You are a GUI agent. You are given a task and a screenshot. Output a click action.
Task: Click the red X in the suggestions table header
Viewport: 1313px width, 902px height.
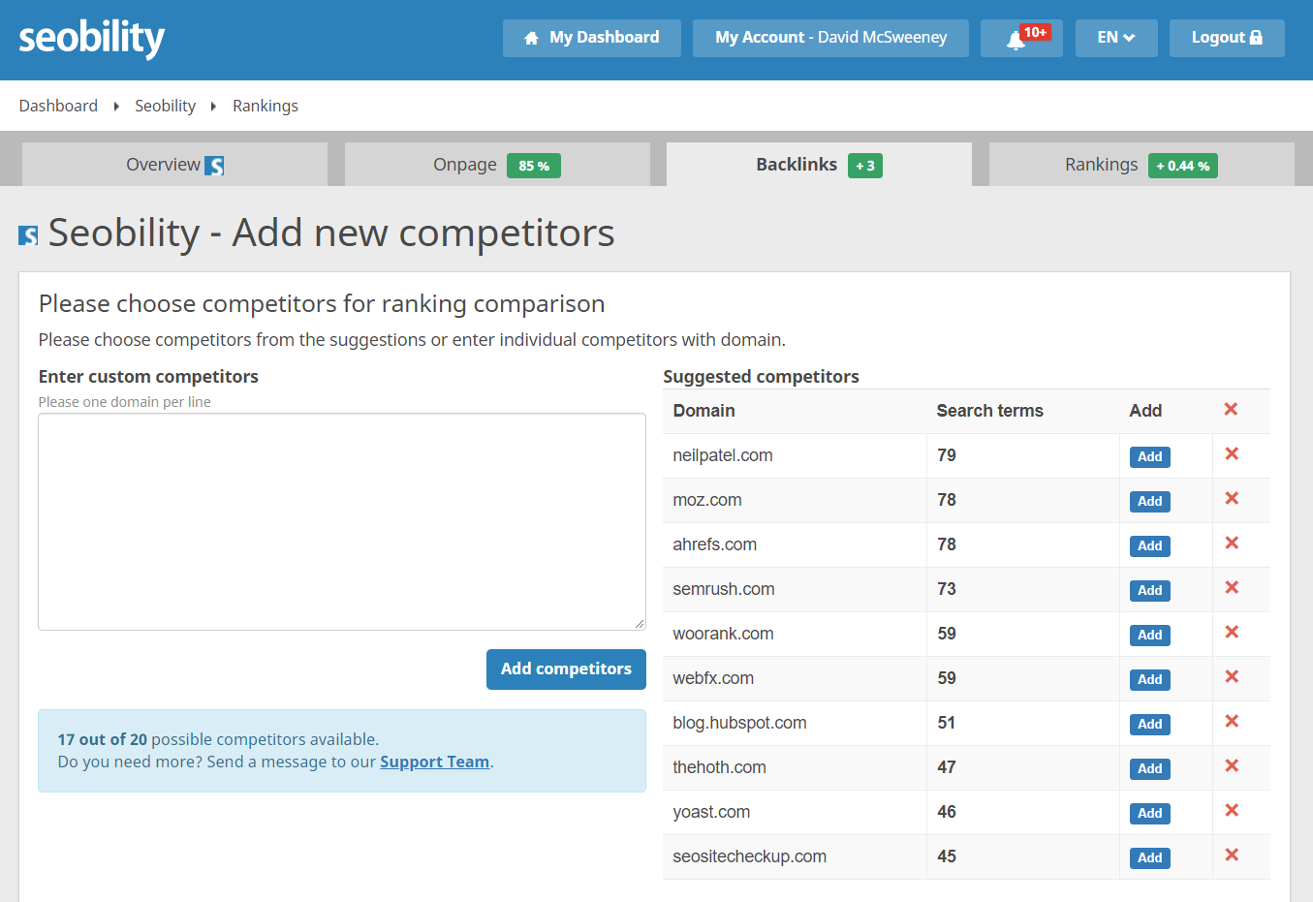tap(1231, 409)
